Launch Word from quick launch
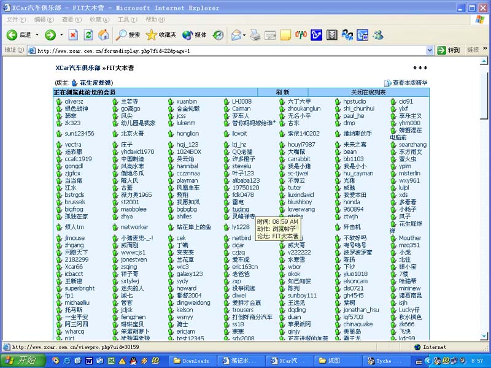The height and width of the screenshot is (368, 491). (x=89, y=361)
